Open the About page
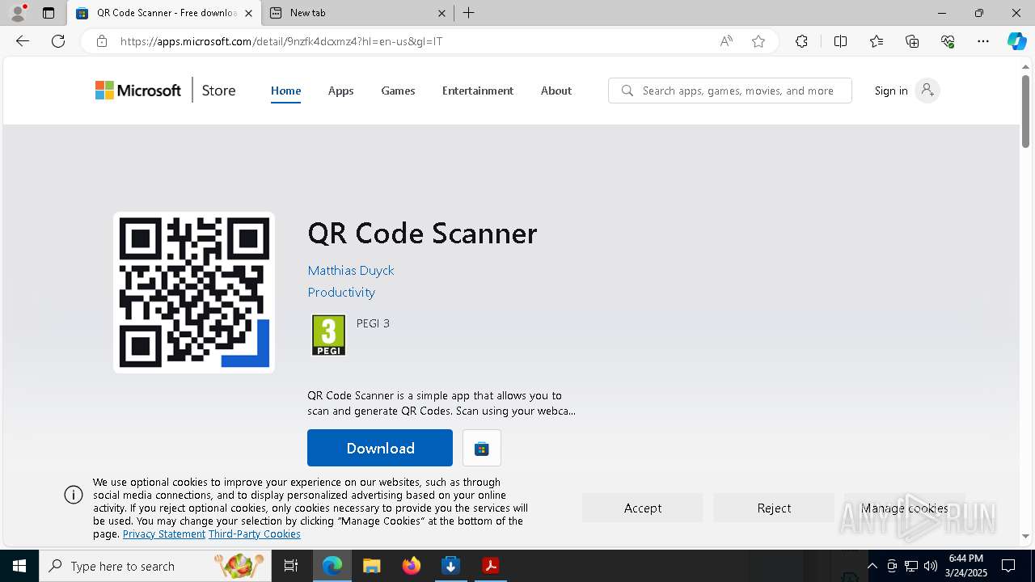This screenshot has width=1035, height=582. coord(556,91)
